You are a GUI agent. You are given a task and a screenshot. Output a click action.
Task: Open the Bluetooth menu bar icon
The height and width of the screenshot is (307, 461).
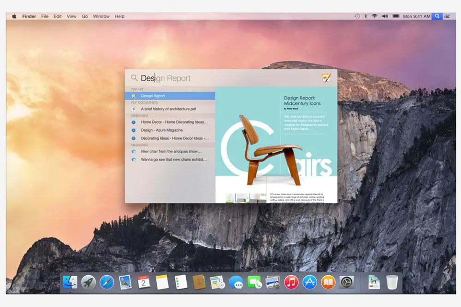pyautogui.click(x=366, y=16)
